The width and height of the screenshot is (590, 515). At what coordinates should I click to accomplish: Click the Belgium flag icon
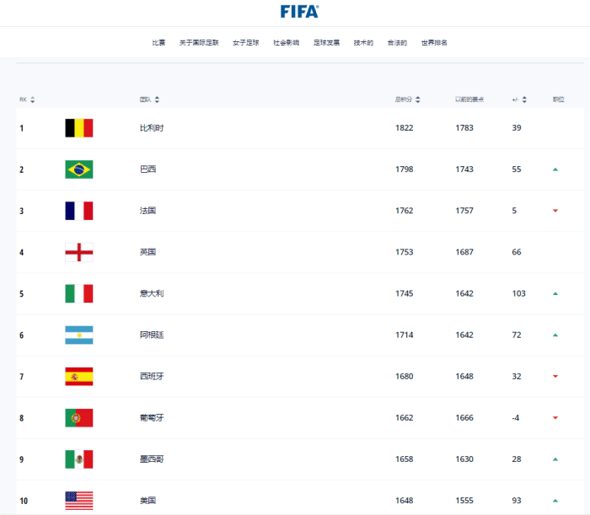click(x=79, y=128)
